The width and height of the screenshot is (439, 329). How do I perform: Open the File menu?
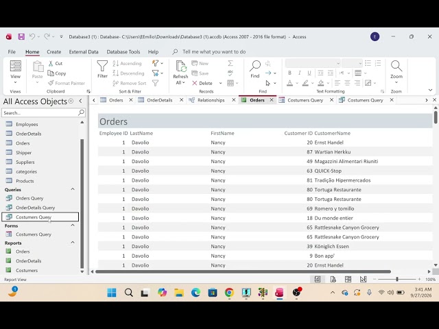coord(12,52)
